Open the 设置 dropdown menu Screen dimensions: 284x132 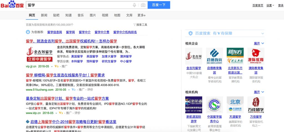270,6
